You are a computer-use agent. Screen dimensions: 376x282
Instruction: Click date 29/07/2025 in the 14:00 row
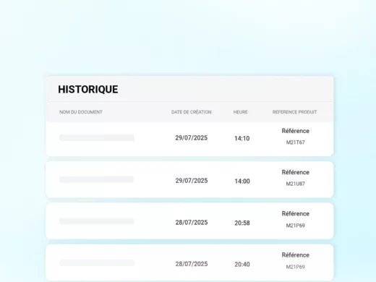[192, 181]
